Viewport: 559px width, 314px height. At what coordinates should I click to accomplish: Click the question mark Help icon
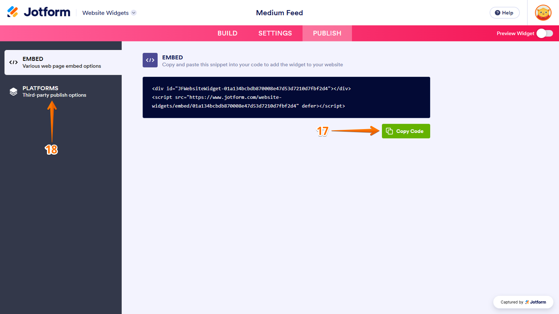coord(497,13)
